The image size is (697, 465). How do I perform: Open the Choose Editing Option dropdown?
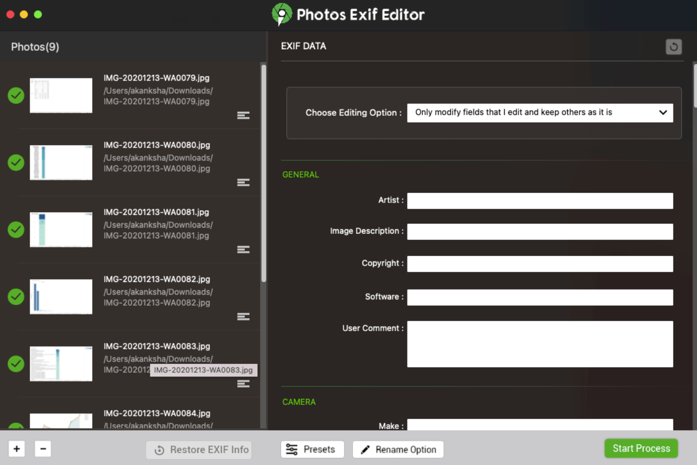tap(540, 112)
